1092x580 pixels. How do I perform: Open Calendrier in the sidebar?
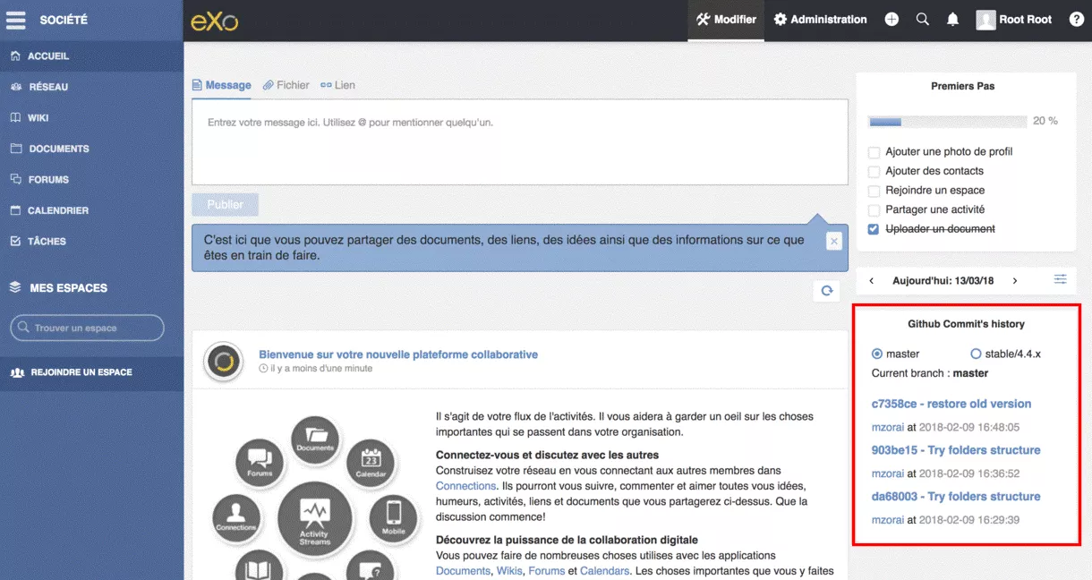click(91, 210)
